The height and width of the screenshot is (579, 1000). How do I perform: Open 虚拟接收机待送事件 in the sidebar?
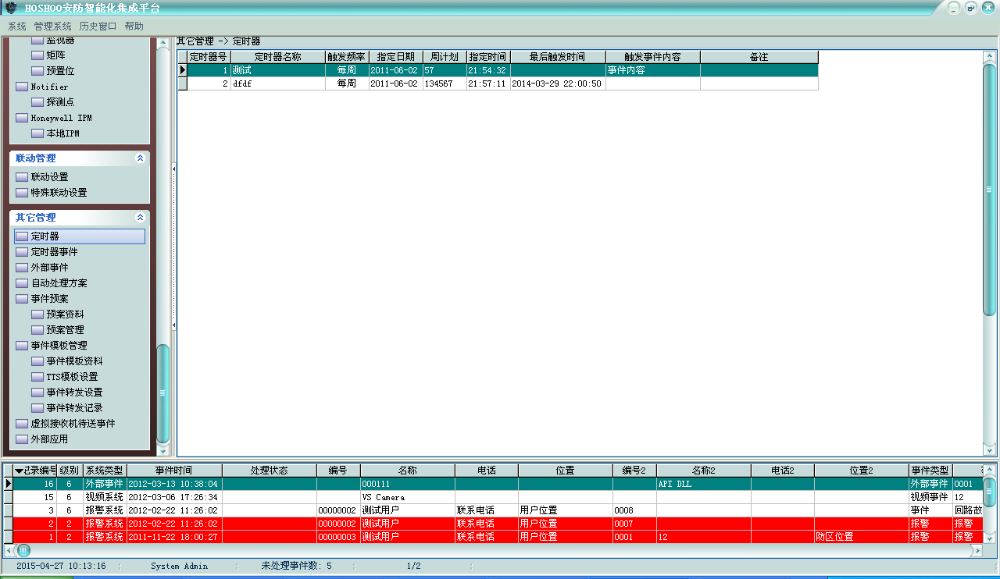click(73, 424)
